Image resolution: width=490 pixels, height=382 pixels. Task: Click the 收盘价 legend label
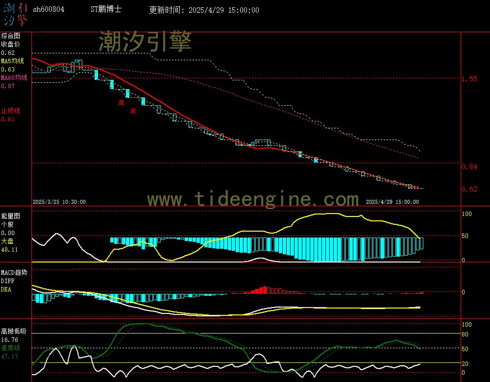coord(11,45)
